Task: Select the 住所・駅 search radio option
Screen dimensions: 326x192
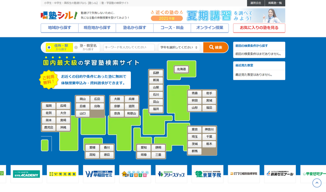Action: point(59,47)
